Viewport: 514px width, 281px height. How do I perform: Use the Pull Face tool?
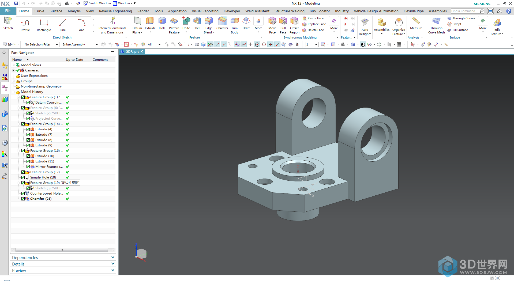coord(283,25)
